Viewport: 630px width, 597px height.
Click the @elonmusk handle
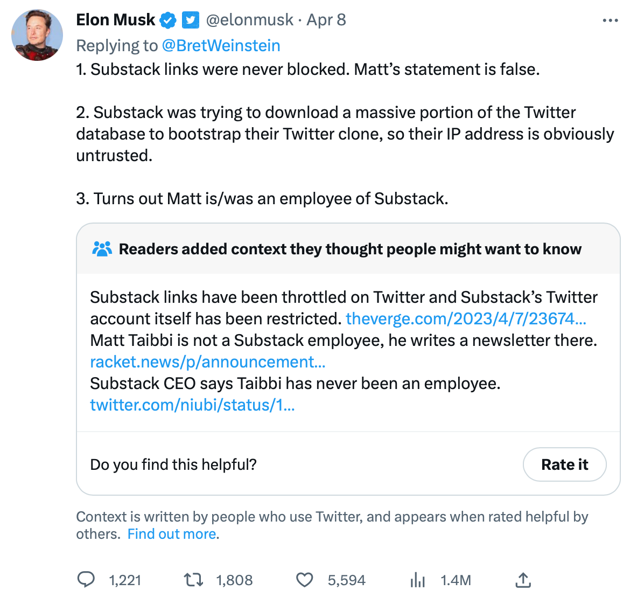[250, 20]
